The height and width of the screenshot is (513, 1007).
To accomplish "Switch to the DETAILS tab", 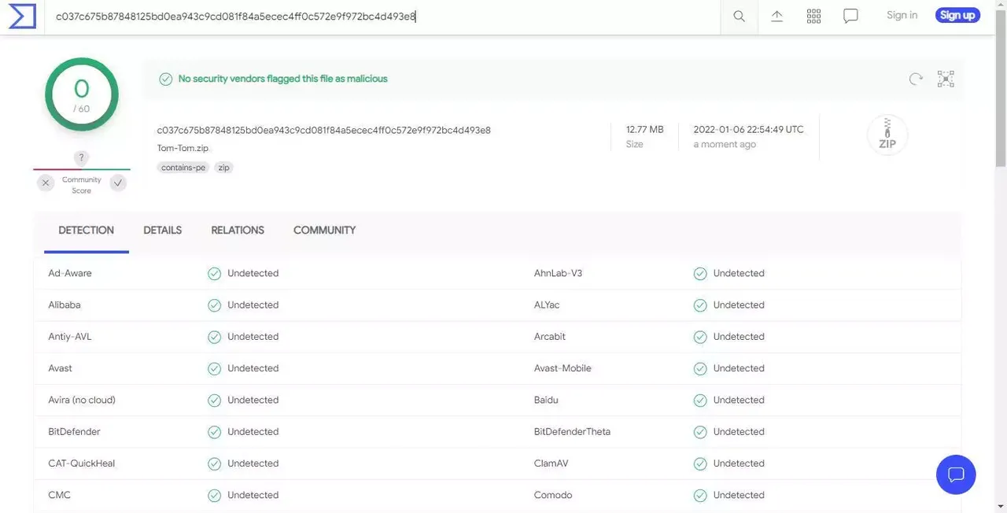I will pos(163,231).
